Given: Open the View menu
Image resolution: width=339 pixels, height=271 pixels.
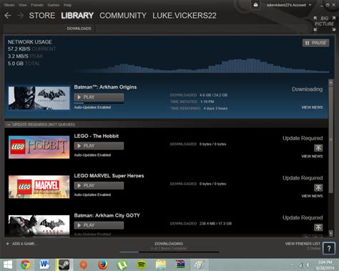Looking at the screenshot, I should tap(23, 5).
